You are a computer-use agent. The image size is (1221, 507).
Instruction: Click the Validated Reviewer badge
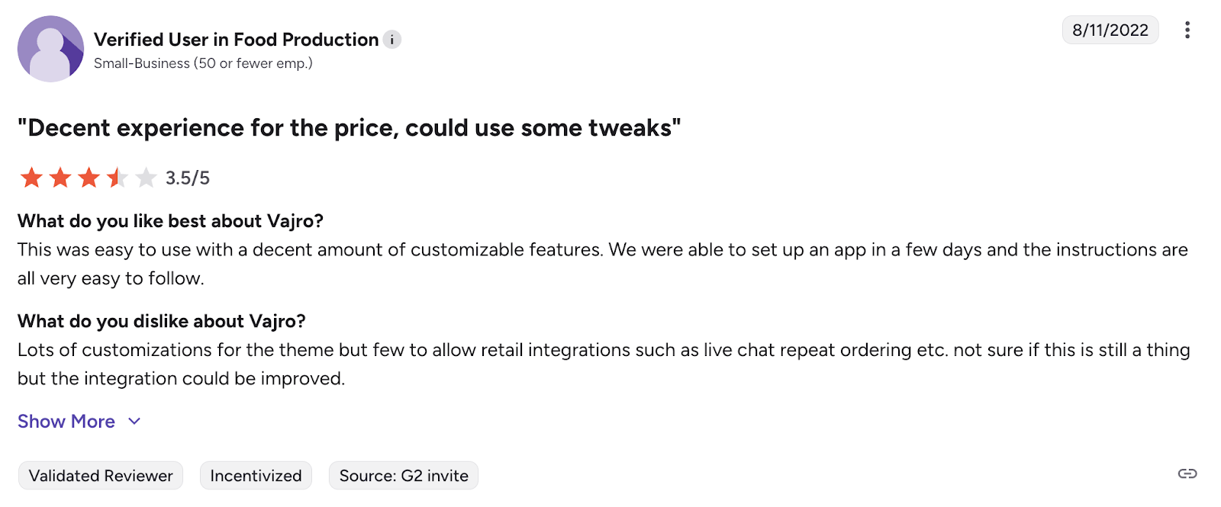click(99, 475)
